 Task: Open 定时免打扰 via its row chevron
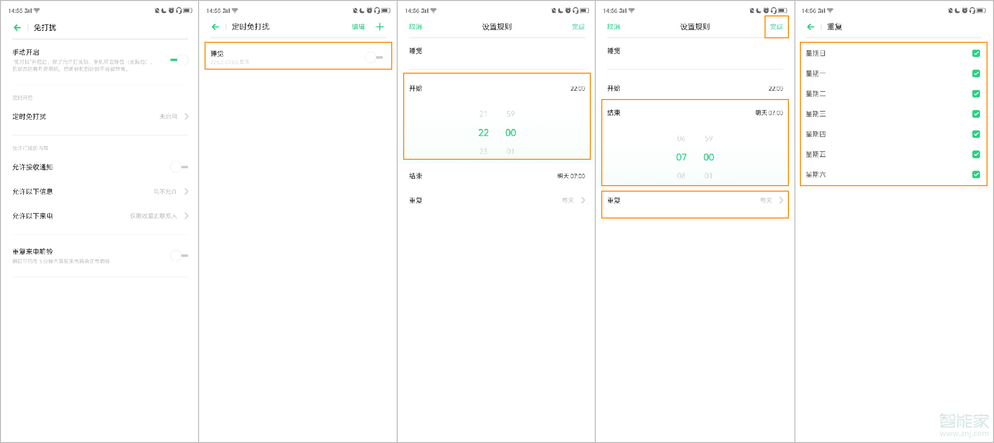click(x=187, y=116)
